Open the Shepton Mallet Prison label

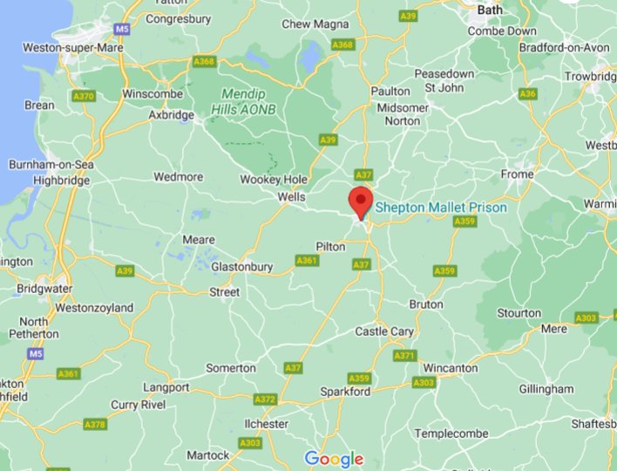441,208
